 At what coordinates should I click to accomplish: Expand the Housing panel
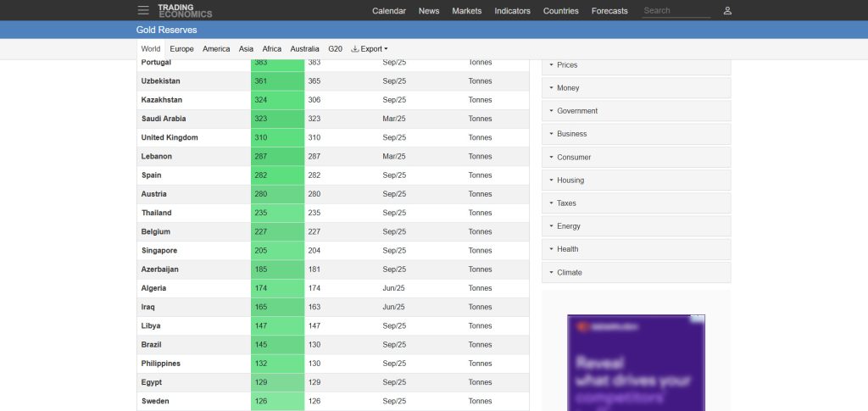click(636, 181)
